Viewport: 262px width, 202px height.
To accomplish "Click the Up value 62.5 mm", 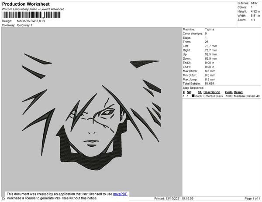I will tap(211, 54).
